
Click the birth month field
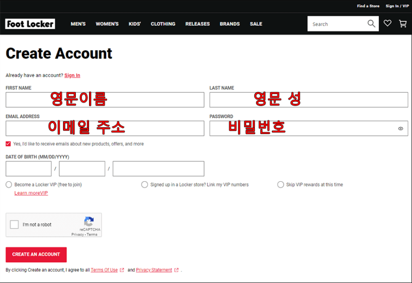click(28, 168)
